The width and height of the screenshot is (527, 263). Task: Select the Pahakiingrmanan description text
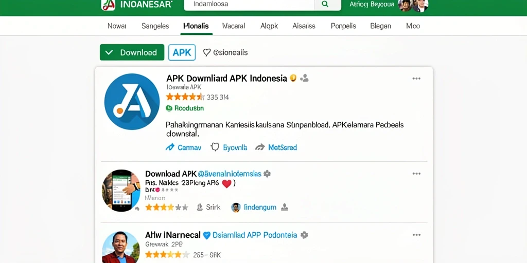[x=285, y=129]
